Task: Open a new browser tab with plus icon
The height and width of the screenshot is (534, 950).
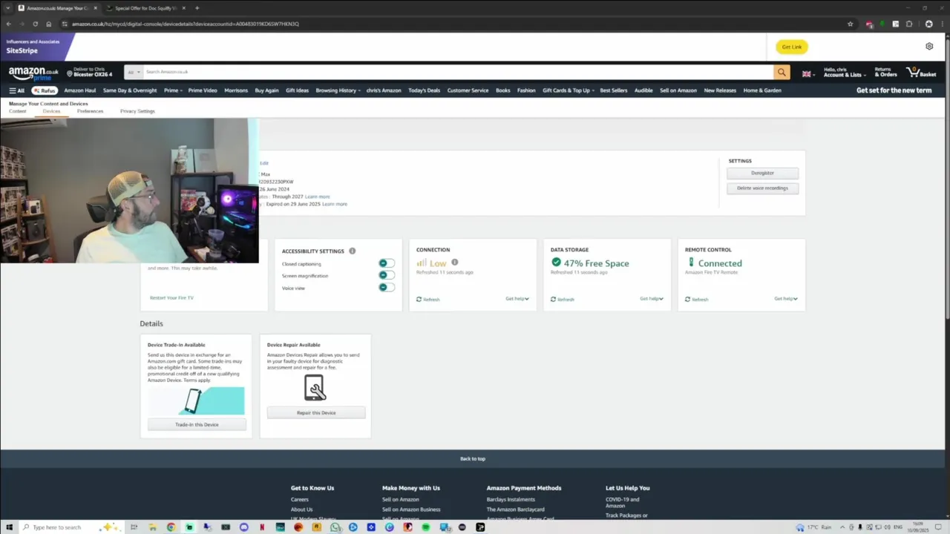Action: click(197, 8)
